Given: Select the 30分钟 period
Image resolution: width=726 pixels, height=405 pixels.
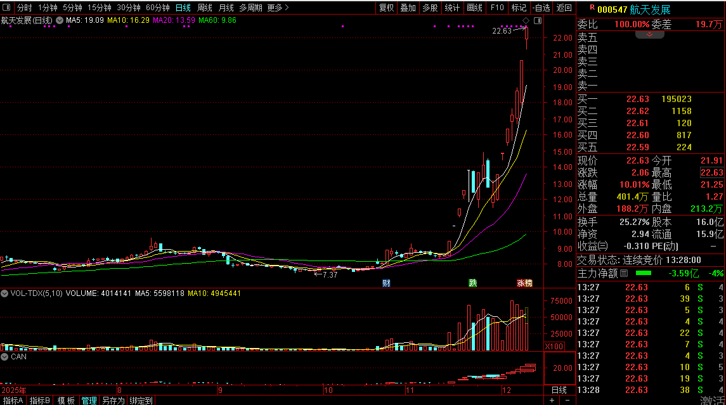Looking at the screenshot, I should [128, 8].
